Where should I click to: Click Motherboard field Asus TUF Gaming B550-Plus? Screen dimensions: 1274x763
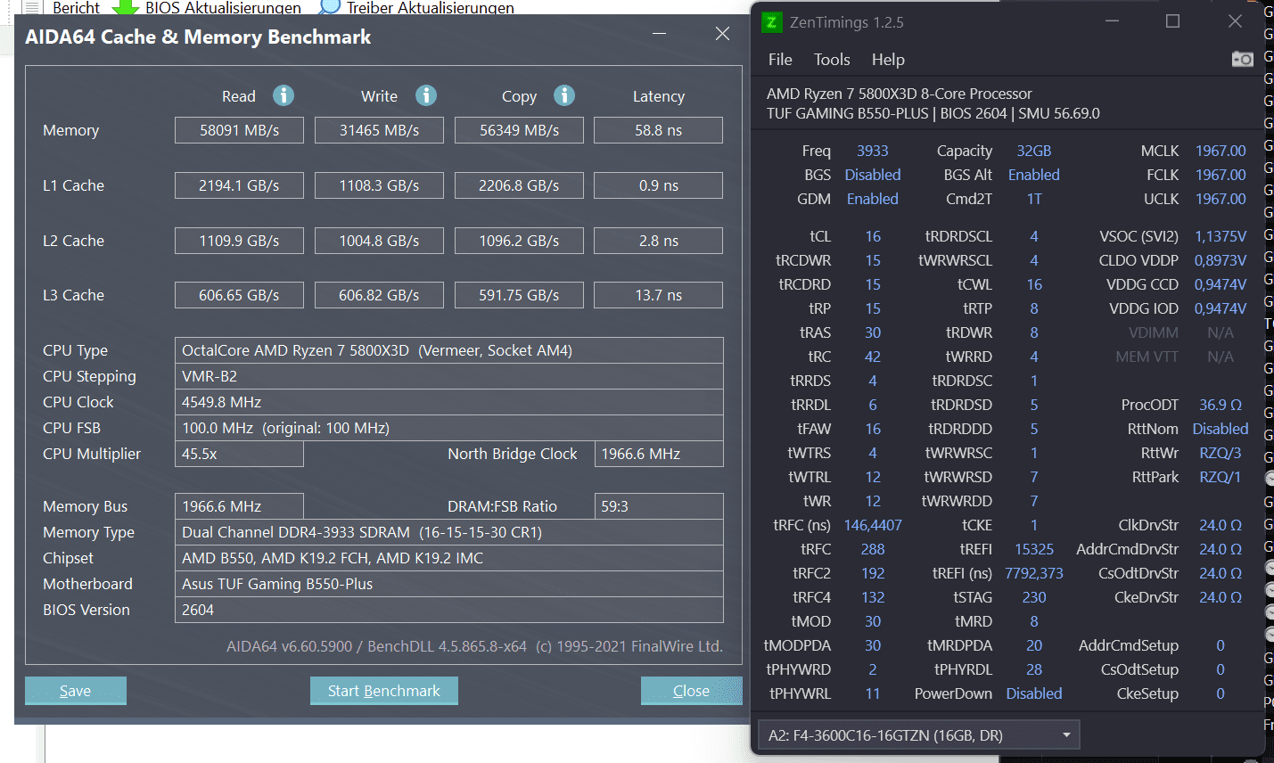point(449,584)
